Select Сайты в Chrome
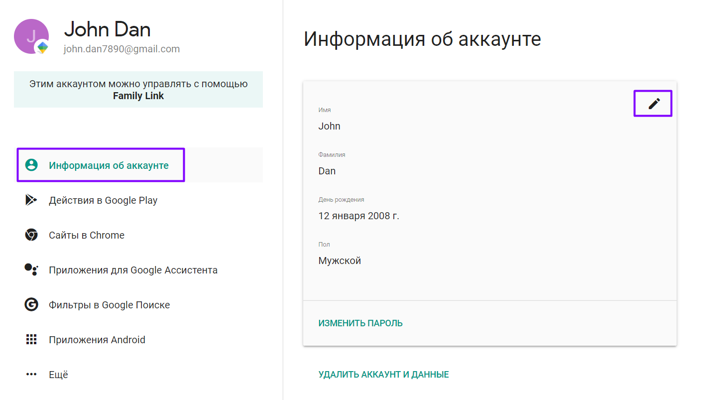 tap(138, 235)
